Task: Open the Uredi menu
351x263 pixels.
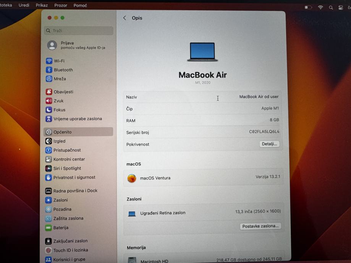Action: pyautogui.click(x=24, y=5)
